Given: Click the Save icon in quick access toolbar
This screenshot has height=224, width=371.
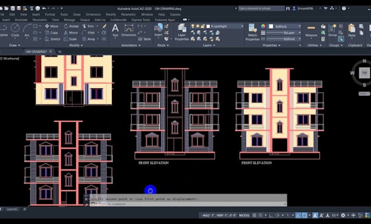Looking at the screenshot, I should point(13,8).
